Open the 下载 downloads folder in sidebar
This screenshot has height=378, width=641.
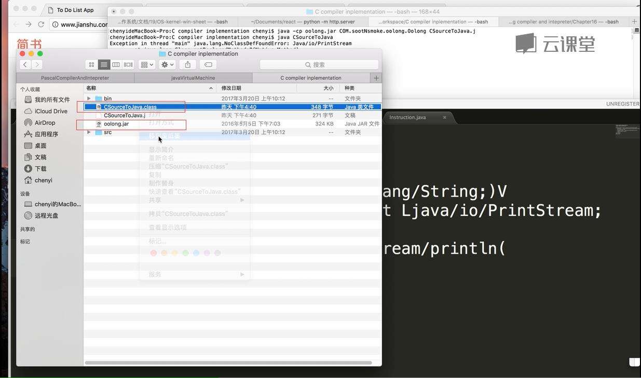coord(40,169)
